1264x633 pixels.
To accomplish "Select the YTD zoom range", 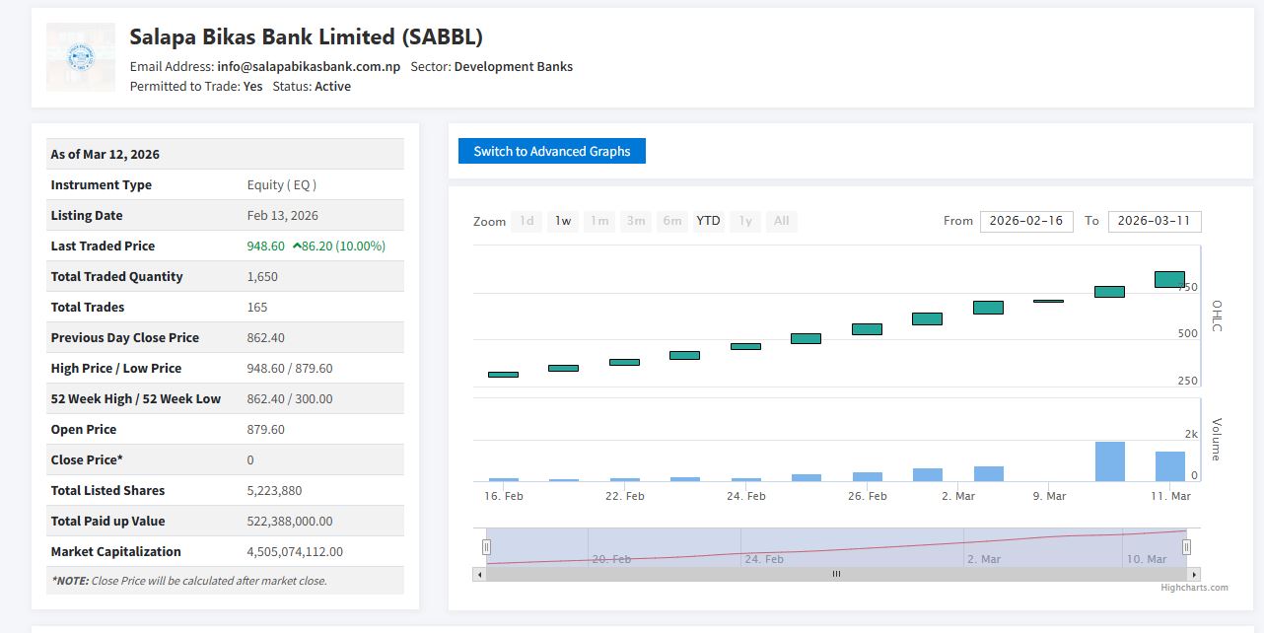I will tap(708, 221).
